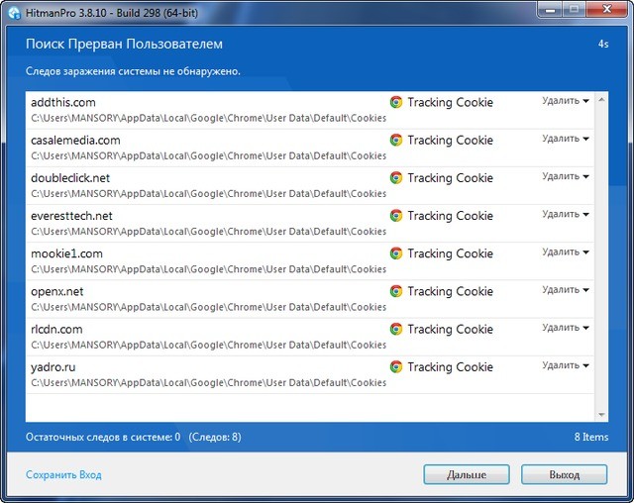Click the Cookies file path under mookie1.com
The image size is (634, 503).
(x=209, y=269)
